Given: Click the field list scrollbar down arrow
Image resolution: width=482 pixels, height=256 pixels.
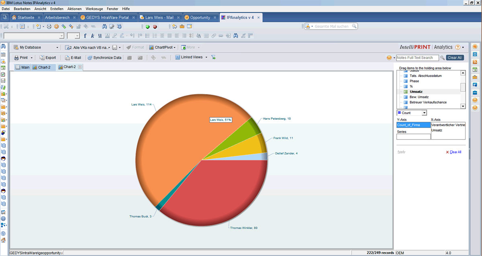Looking at the screenshot, I should tap(463, 106).
